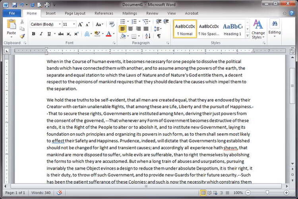Toggle Bold formatting

pos(33,34)
